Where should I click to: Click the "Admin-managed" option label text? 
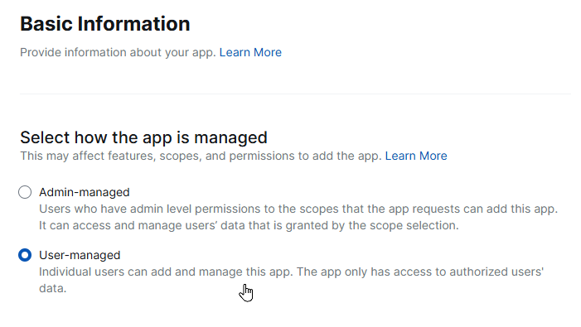tap(85, 192)
